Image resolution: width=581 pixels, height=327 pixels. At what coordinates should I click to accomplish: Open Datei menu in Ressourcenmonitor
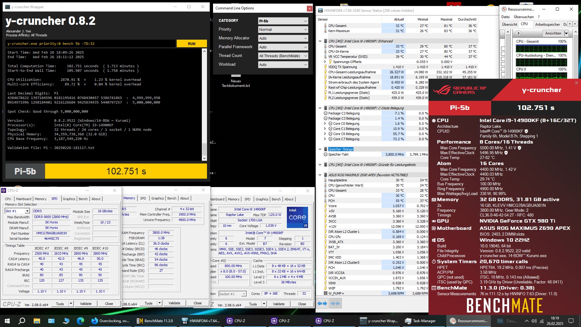[505, 17]
